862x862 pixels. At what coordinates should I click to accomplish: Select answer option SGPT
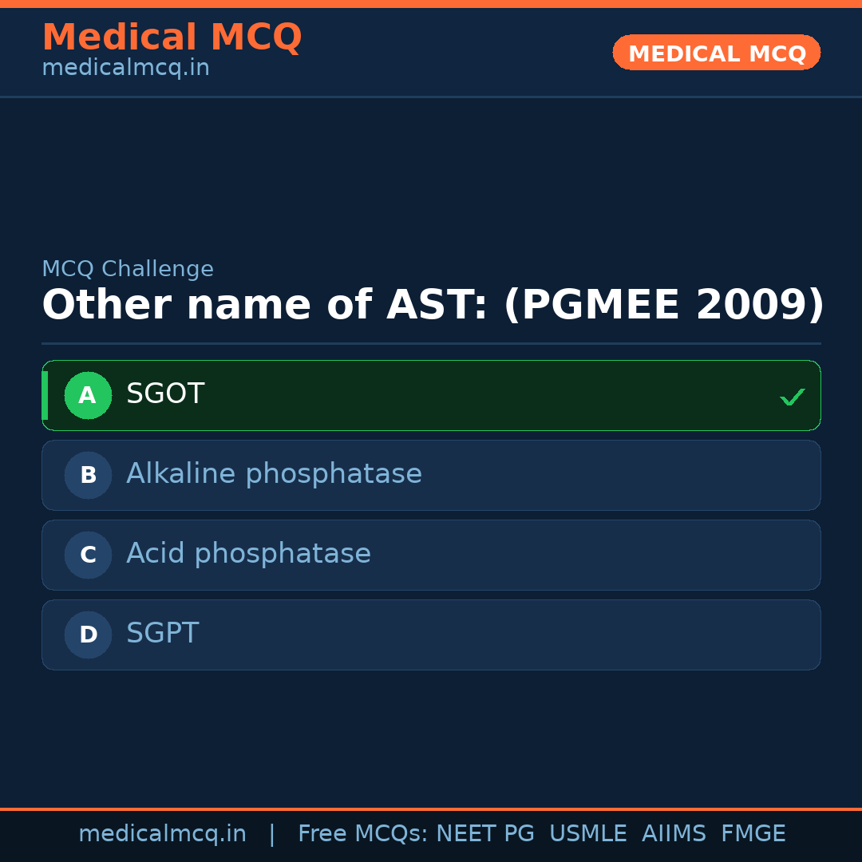coord(431,635)
